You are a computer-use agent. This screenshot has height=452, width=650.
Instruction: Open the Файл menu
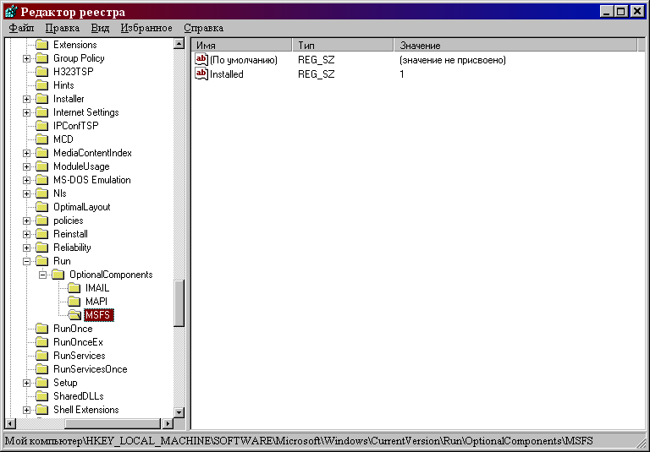[x=21, y=28]
